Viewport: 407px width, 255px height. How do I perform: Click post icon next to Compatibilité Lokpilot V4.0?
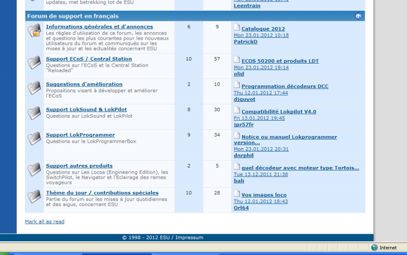pyautogui.click(x=237, y=110)
